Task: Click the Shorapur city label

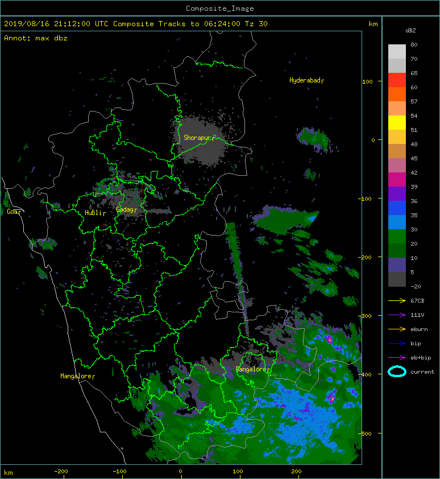Action: tap(199, 138)
